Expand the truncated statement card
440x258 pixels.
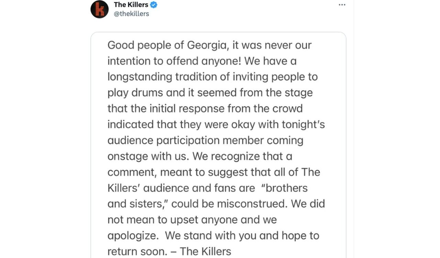click(x=218, y=144)
